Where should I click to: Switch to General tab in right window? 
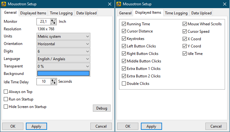click(125, 13)
